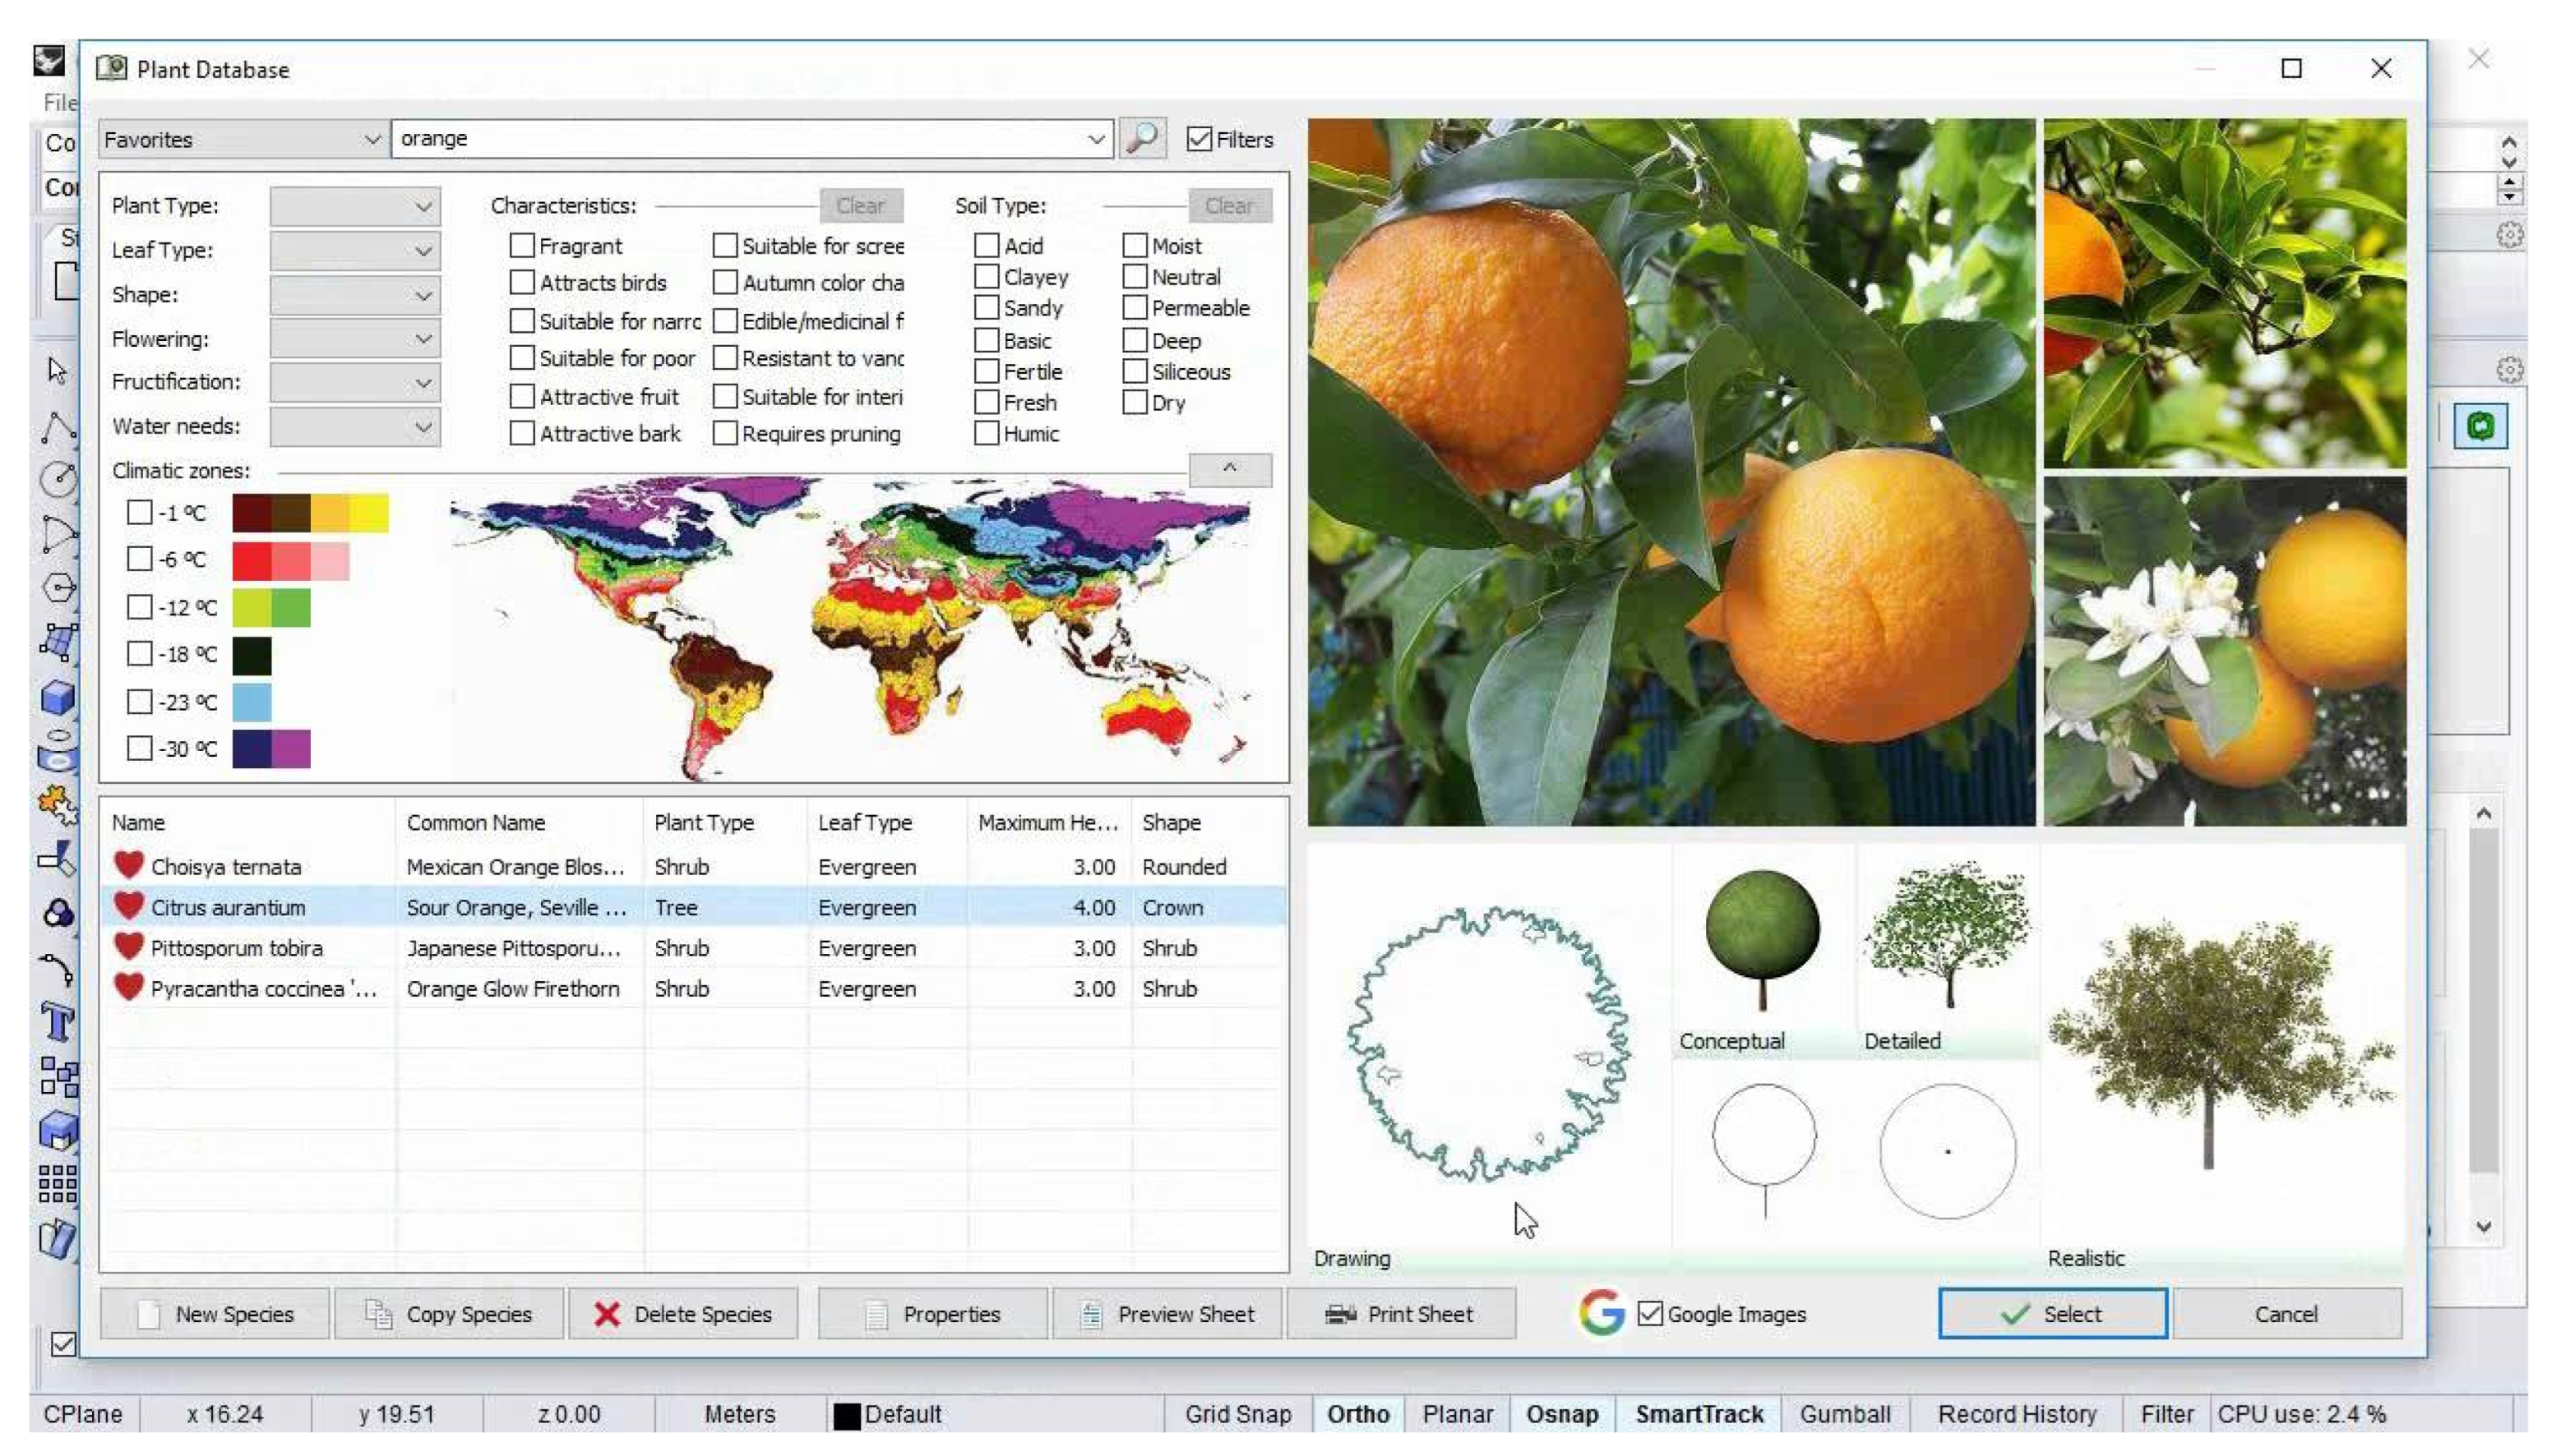Sort list by Common Name column header
Screen dimensions: 2556x1456
[x=476, y=822]
